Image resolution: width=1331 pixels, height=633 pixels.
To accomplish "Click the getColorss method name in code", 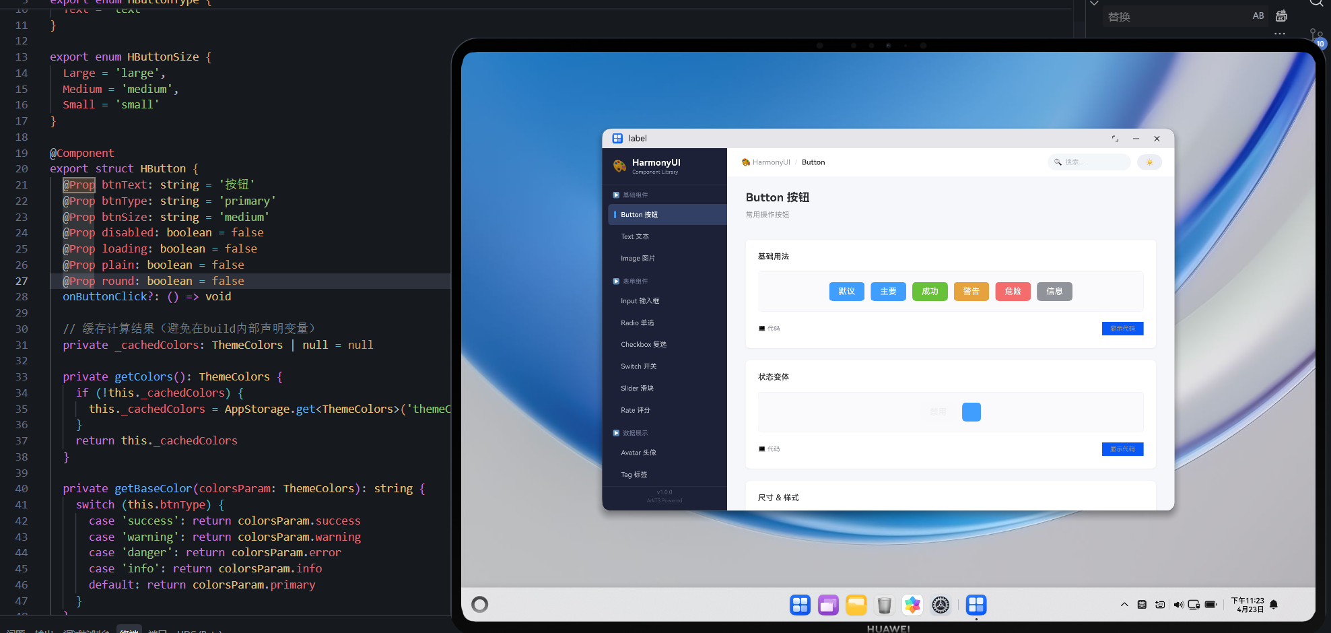I will (143, 377).
